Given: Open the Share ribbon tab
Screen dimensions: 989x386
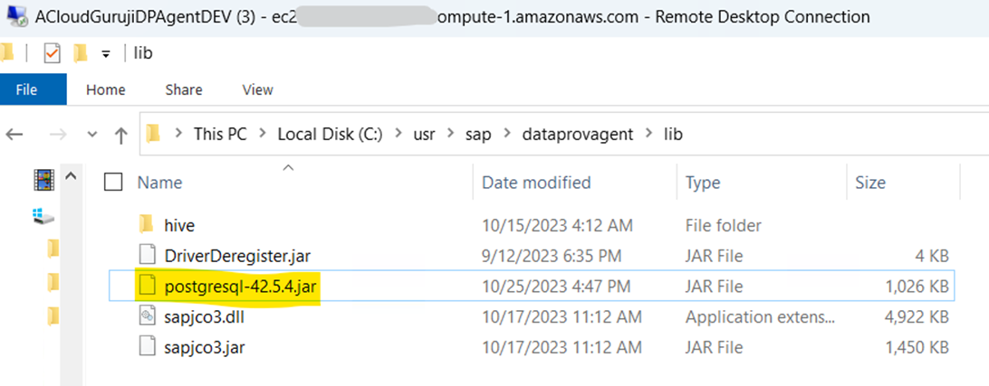Looking at the screenshot, I should point(184,89).
